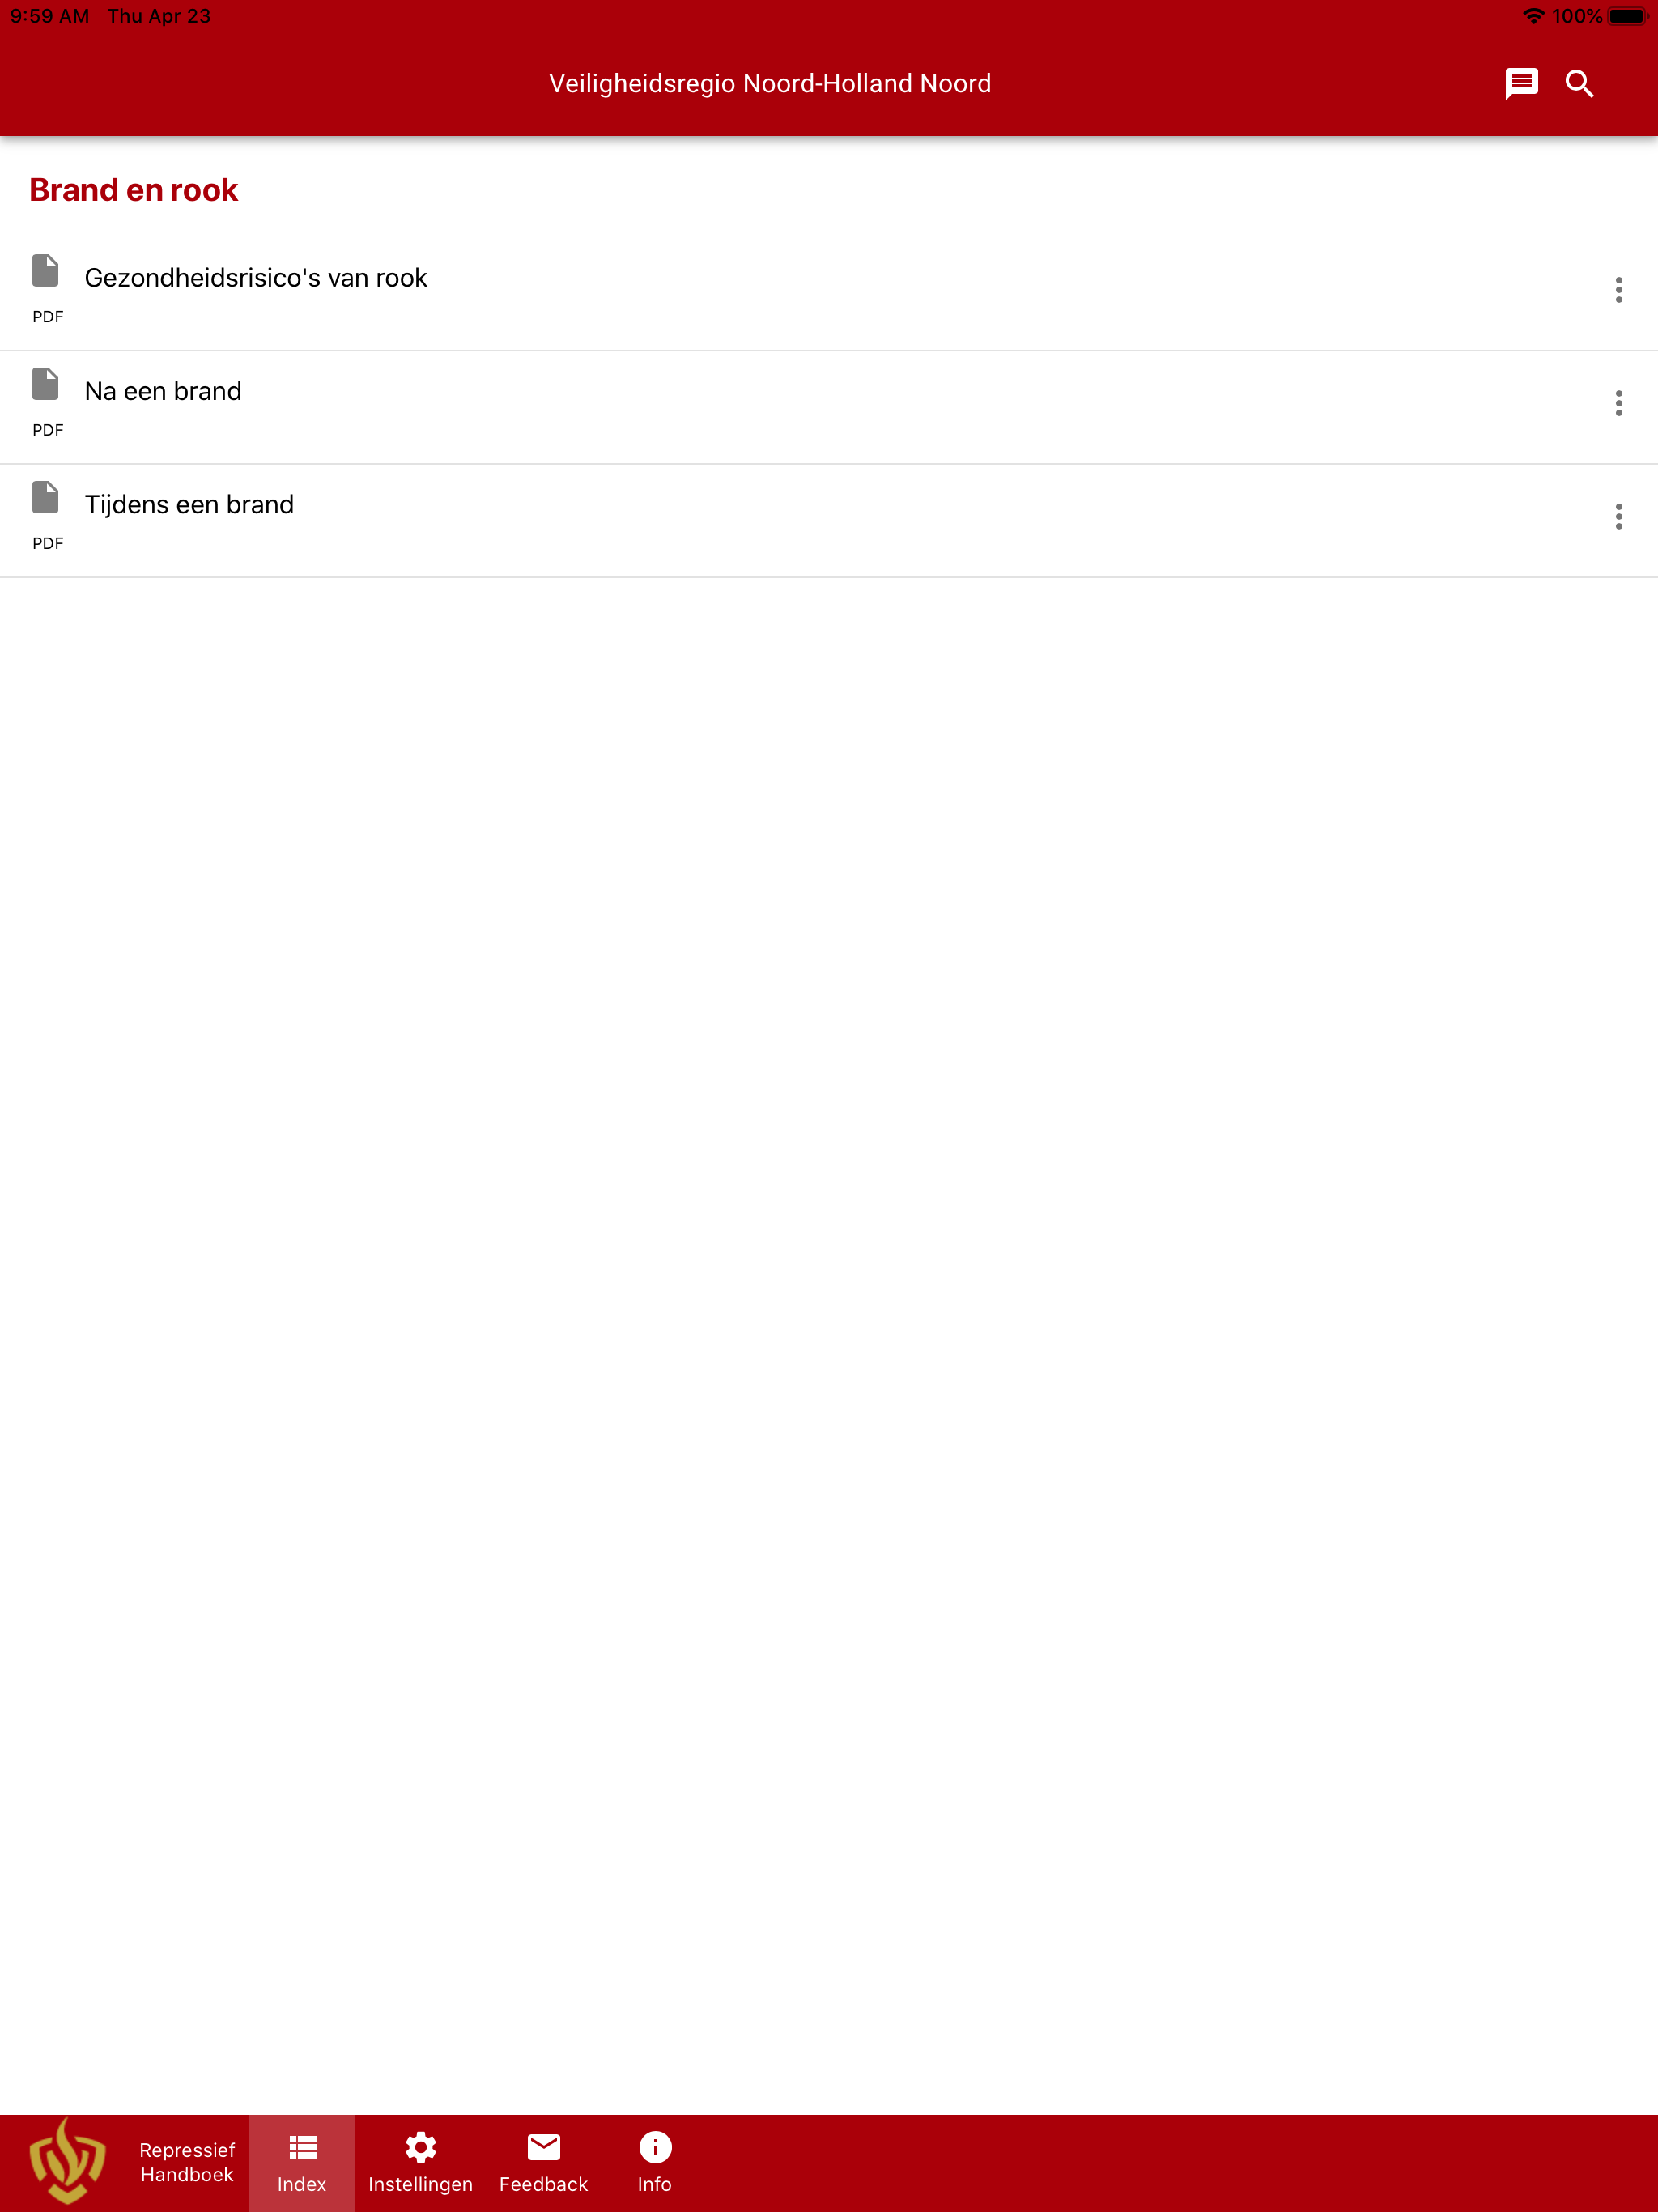Click the Brand en rook heading

pyautogui.click(x=134, y=190)
